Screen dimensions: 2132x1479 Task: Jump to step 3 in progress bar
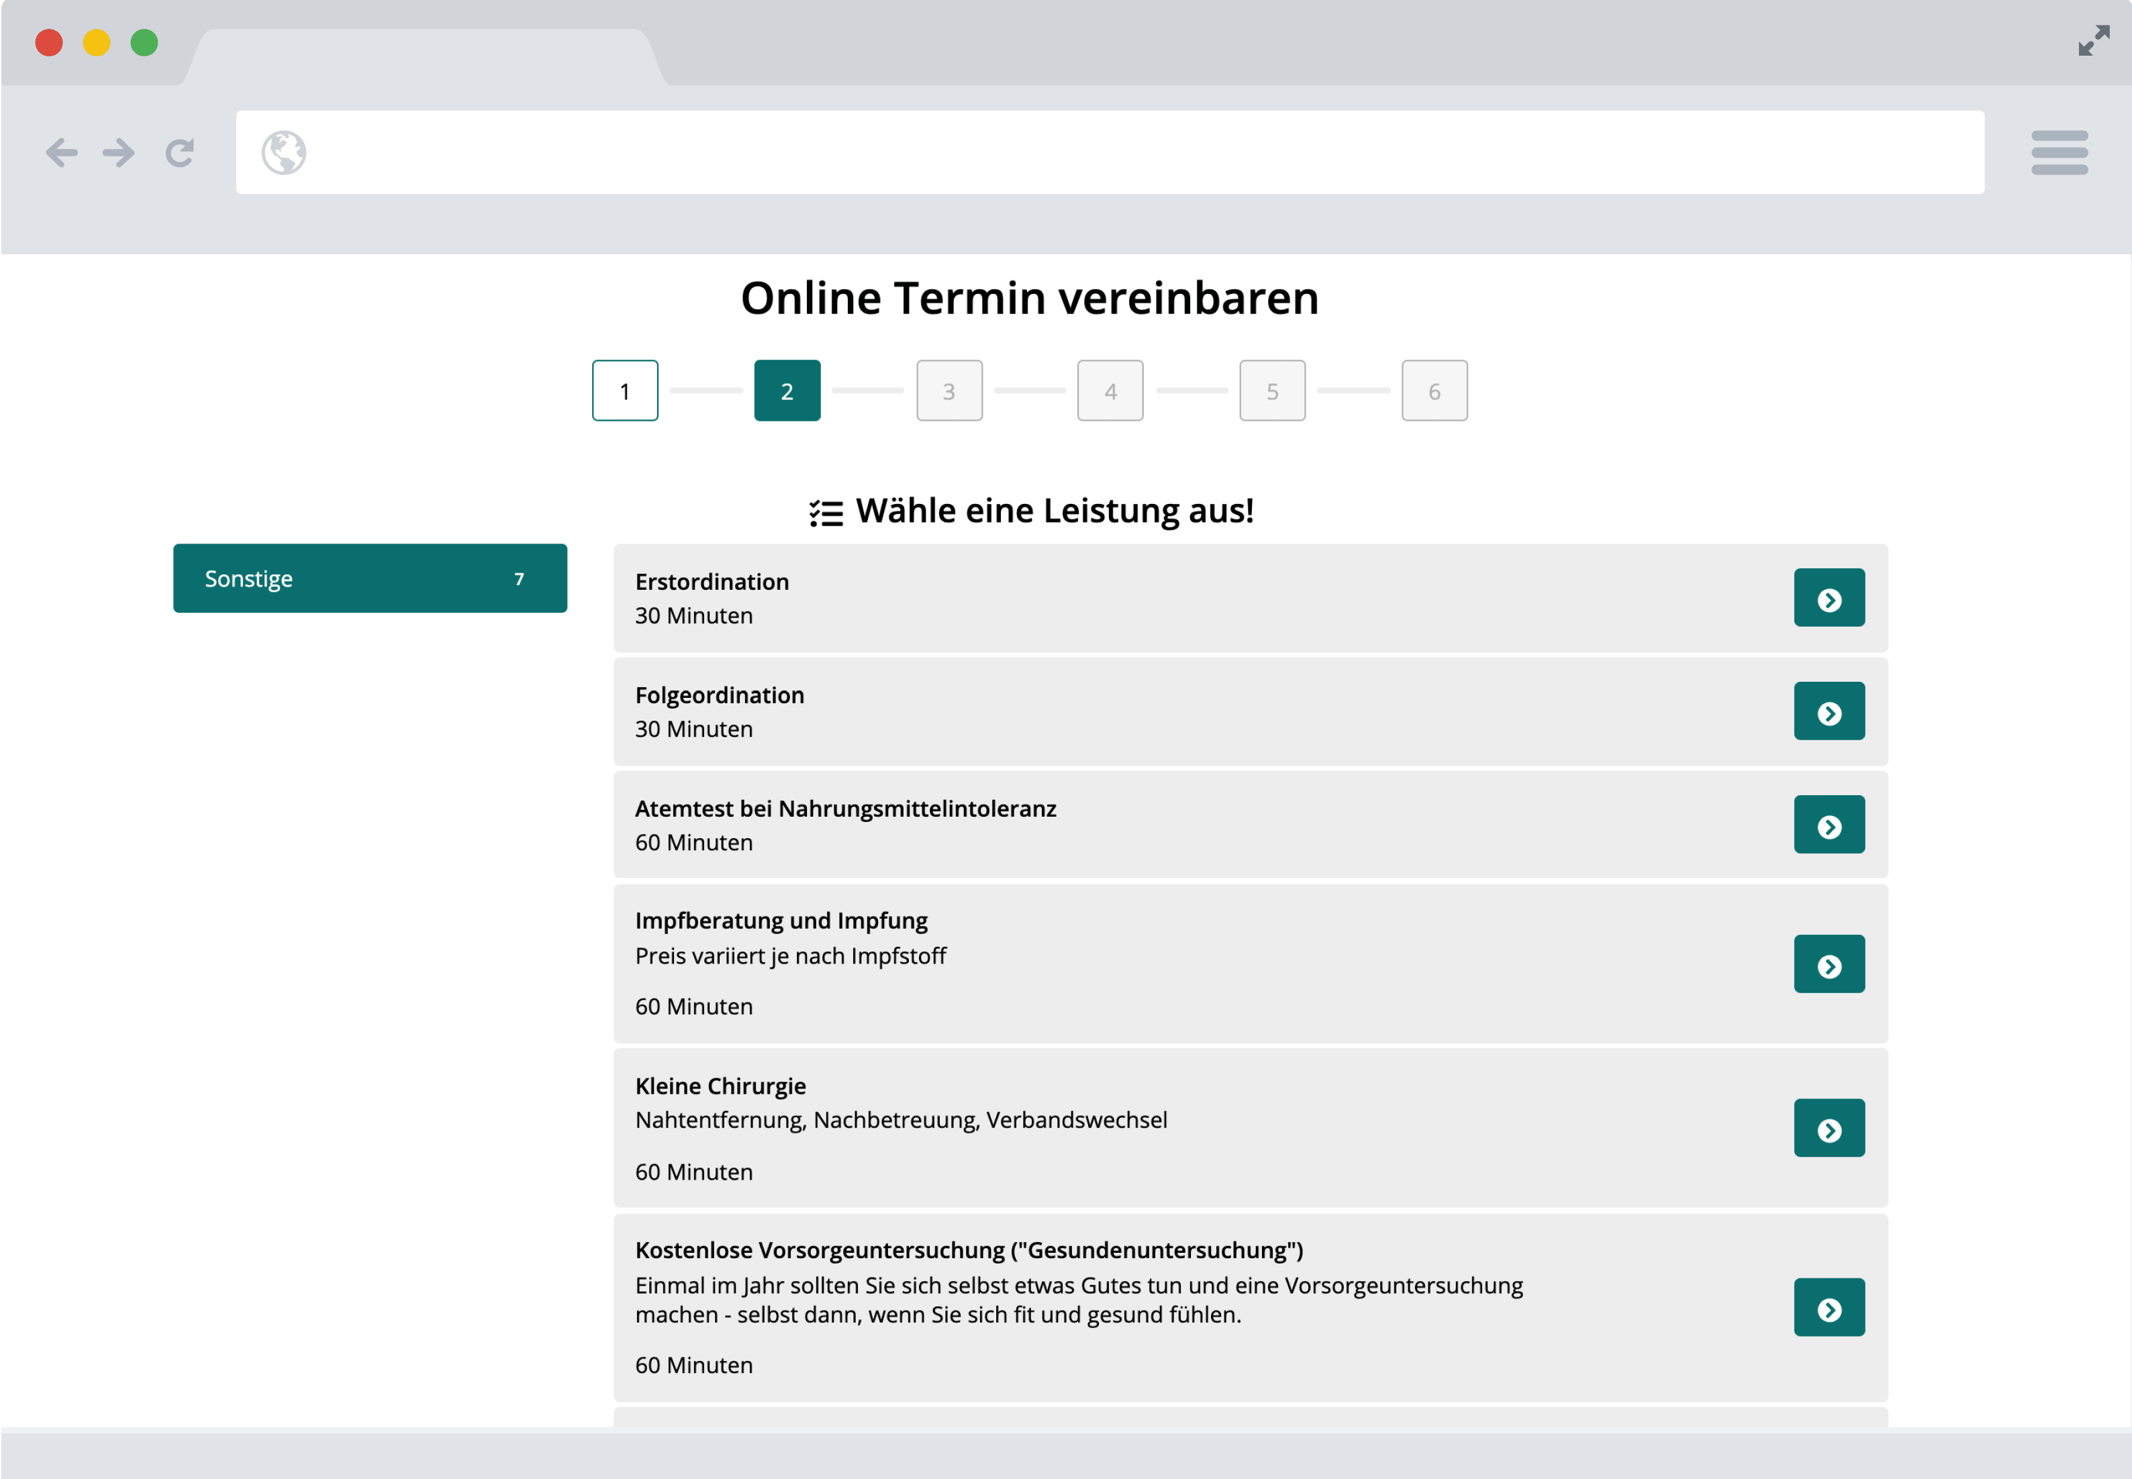(x=949, y=390)
